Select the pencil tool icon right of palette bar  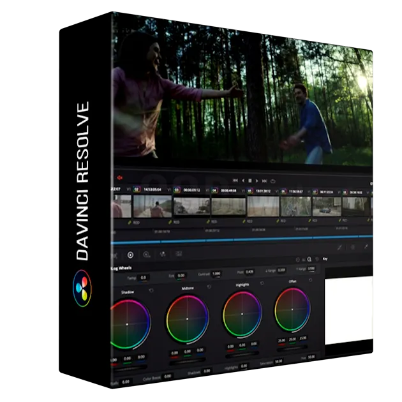pos(339,248)
